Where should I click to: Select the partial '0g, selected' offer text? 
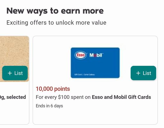click(x=13, y=97)
